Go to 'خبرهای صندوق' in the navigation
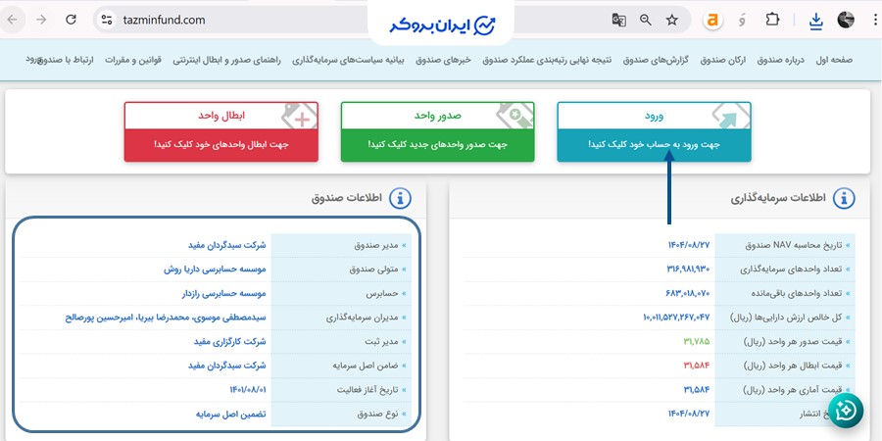The width and height of the screenshot is (882, 441). (443, 60)
